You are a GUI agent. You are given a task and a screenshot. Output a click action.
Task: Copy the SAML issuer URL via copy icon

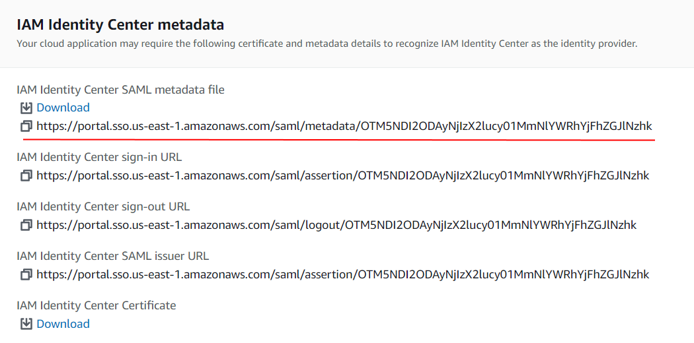pyautogui.click(x=26, y=274)
